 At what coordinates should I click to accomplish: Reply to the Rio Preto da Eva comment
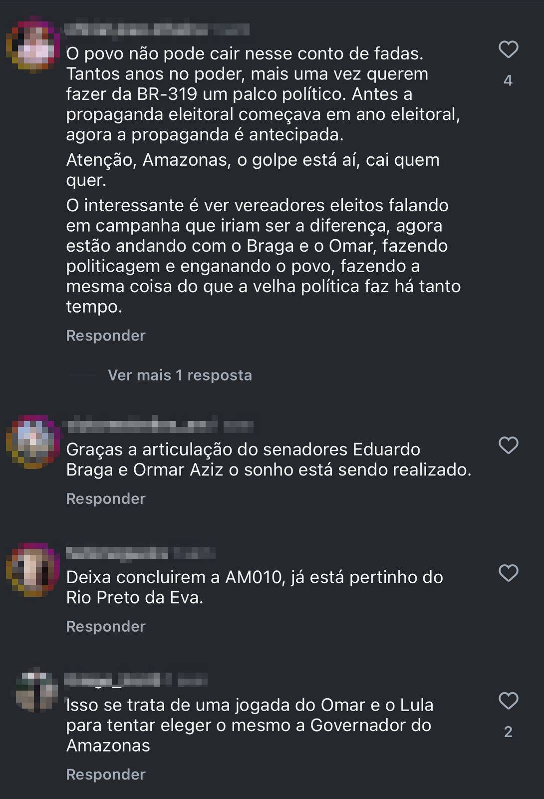coord(106,626)
